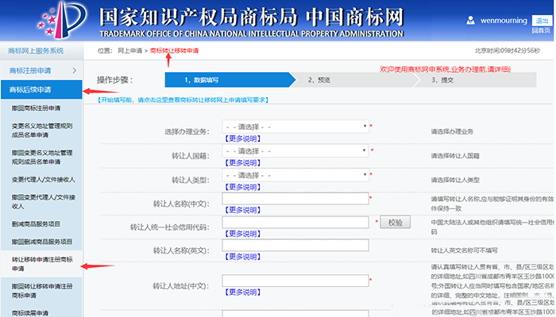Go to 回首页 home page link

tap(541, 31)
